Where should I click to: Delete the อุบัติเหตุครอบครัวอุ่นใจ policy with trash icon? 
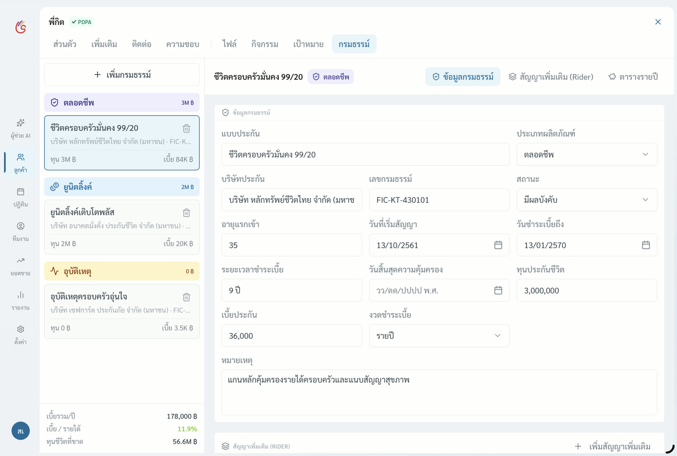[x=186, y=297]
